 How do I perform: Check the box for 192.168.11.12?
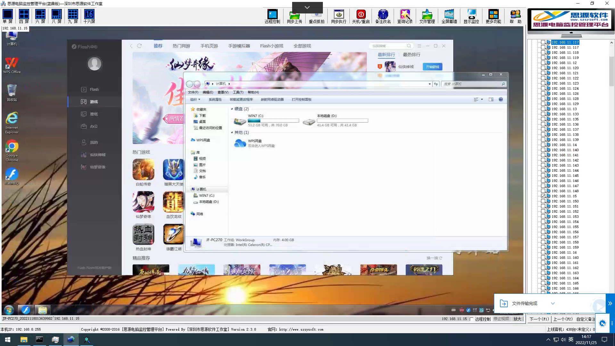click(x=543, y=63)
